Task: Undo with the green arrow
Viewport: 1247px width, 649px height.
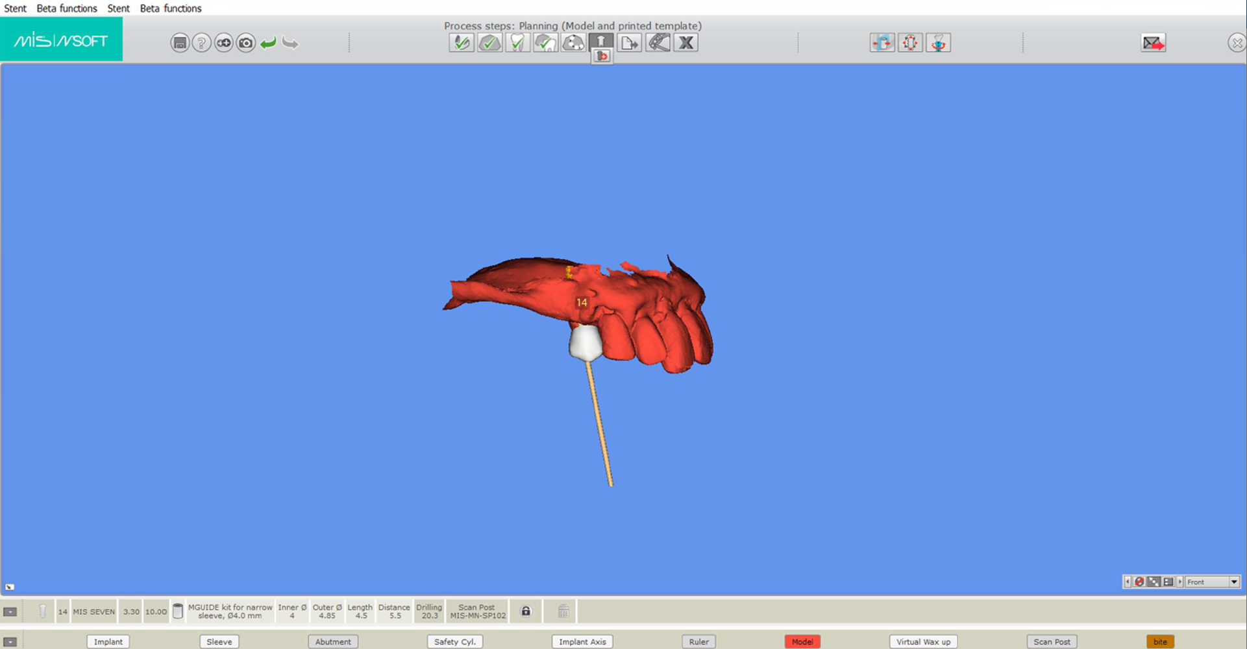Action: click(268, 43)
